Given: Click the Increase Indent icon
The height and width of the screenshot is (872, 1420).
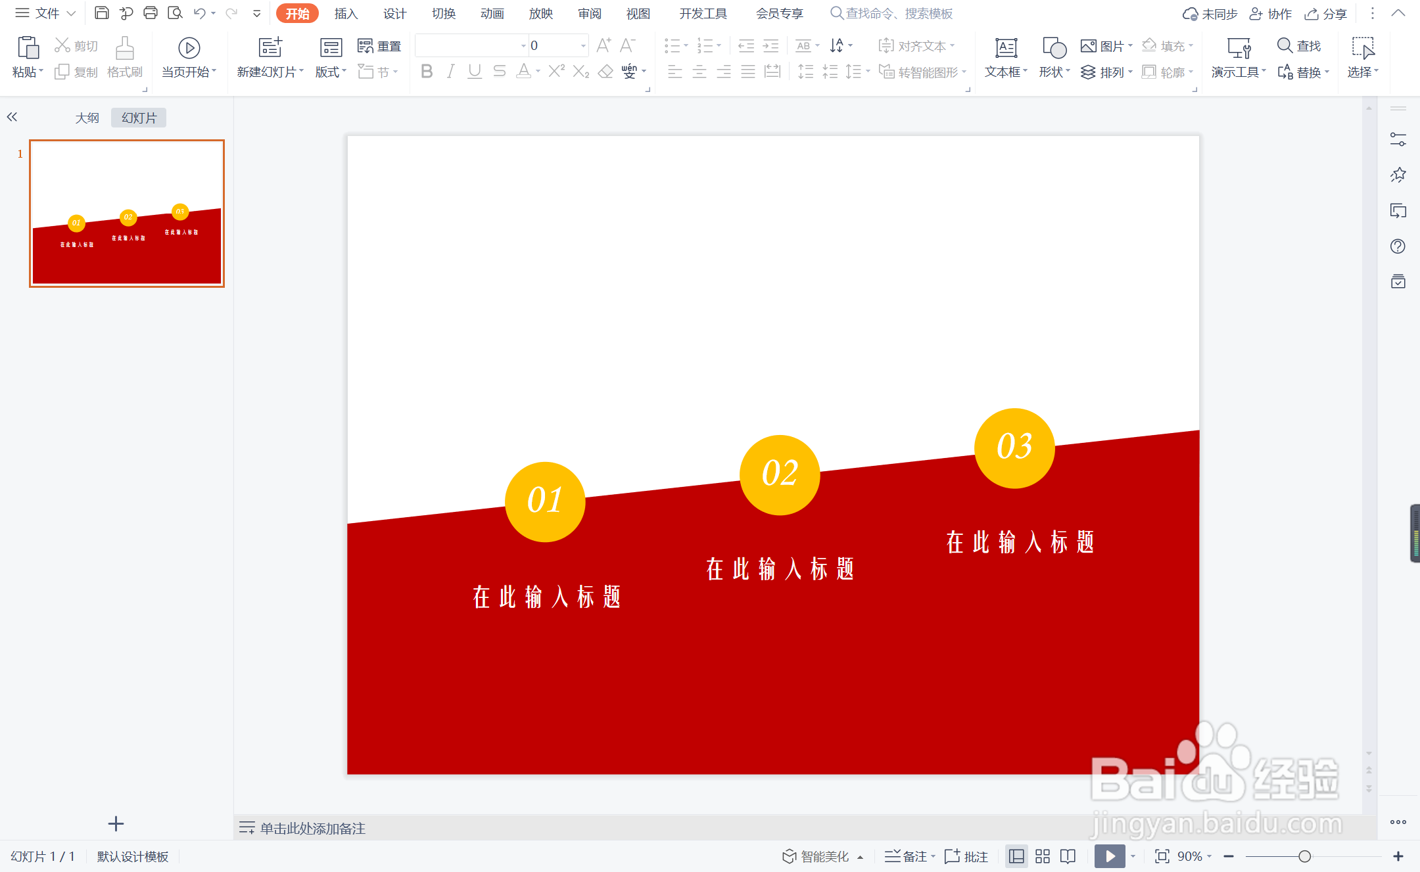Looking at the screenshot, I should click(770, 45).
